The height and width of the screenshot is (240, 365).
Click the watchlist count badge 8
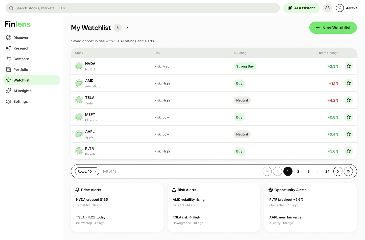[x=118, y=28]
